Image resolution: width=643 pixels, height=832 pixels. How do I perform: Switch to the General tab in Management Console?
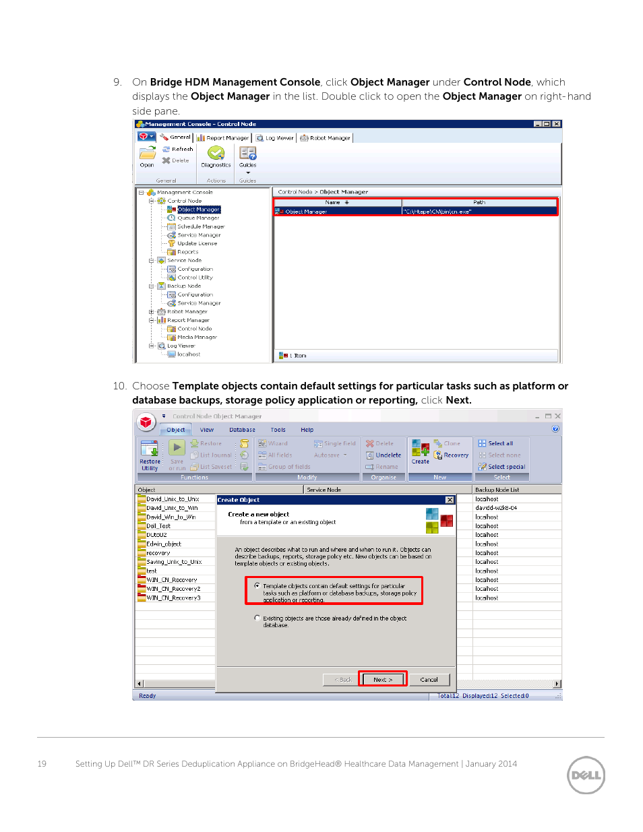coord(175,137)
